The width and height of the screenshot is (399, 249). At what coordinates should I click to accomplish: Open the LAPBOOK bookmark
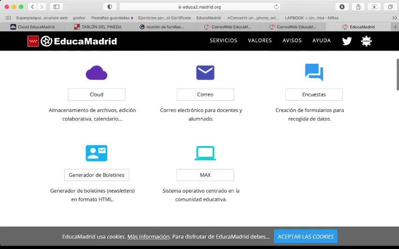(x=311, y=18)
